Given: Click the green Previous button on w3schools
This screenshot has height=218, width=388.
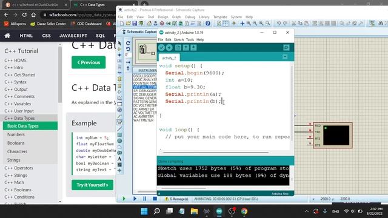Looking at the screenshot, I should pos(89,62).
